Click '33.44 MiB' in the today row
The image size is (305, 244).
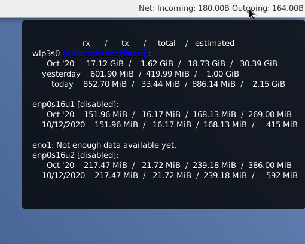point(160,84)
